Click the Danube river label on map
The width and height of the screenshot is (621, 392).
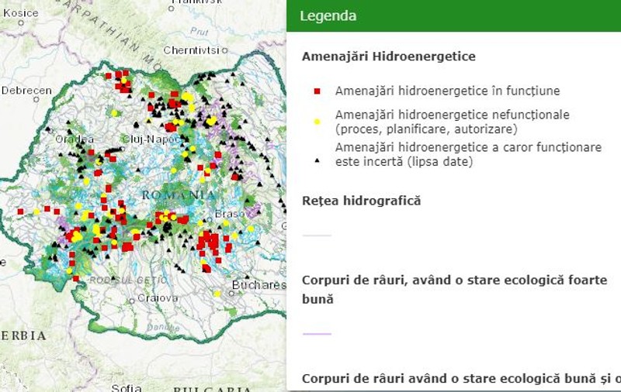coord(163,327)
